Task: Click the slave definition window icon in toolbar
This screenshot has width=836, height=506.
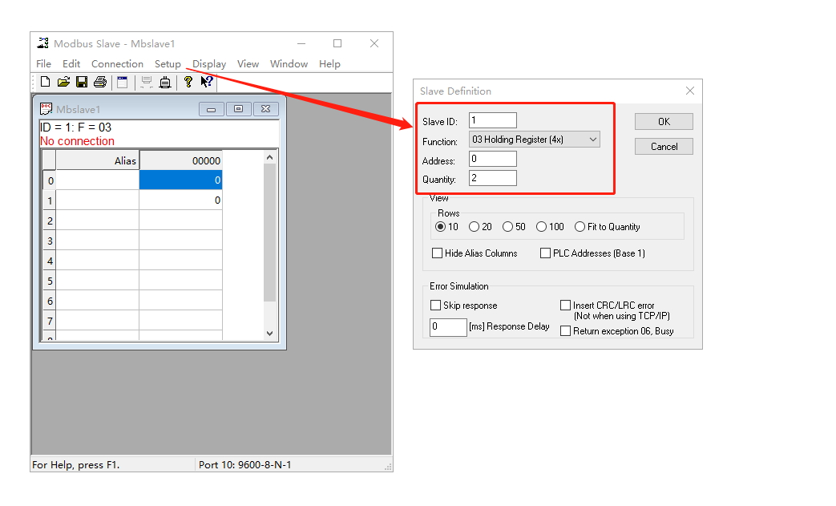Action: pos(122,82)
